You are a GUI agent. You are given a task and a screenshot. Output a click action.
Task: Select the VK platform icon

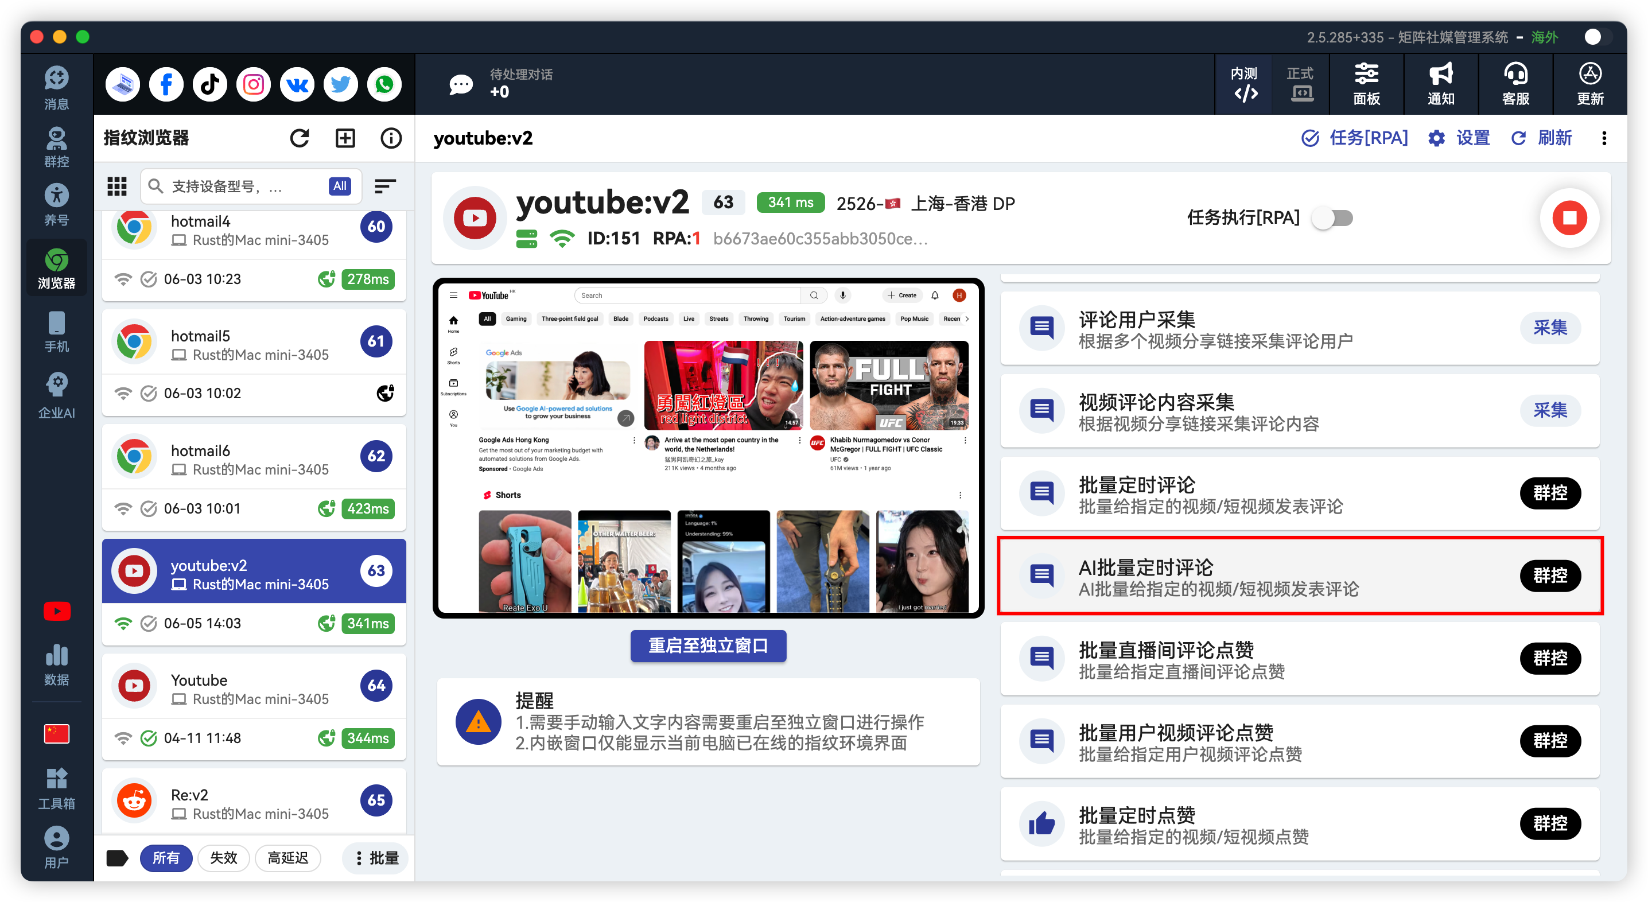297,84
